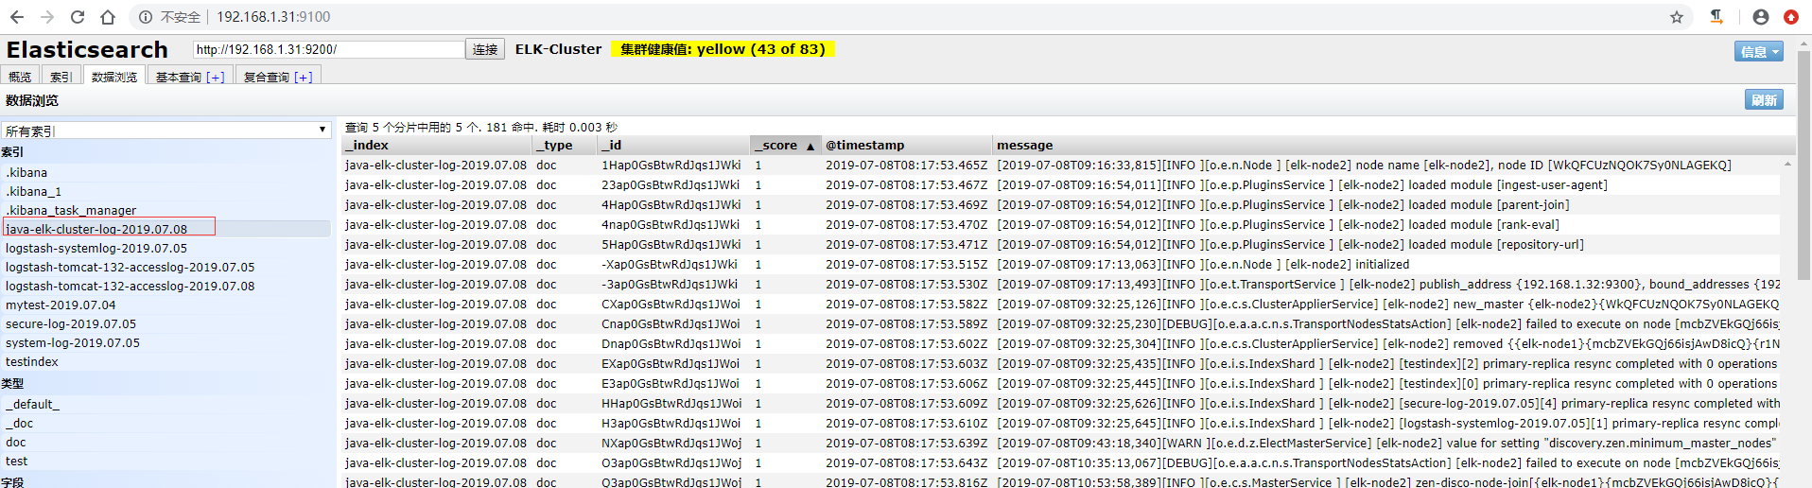1812x488 pixels.
Task: Sort by the _index column header
Action: click(x=437, y=145)
